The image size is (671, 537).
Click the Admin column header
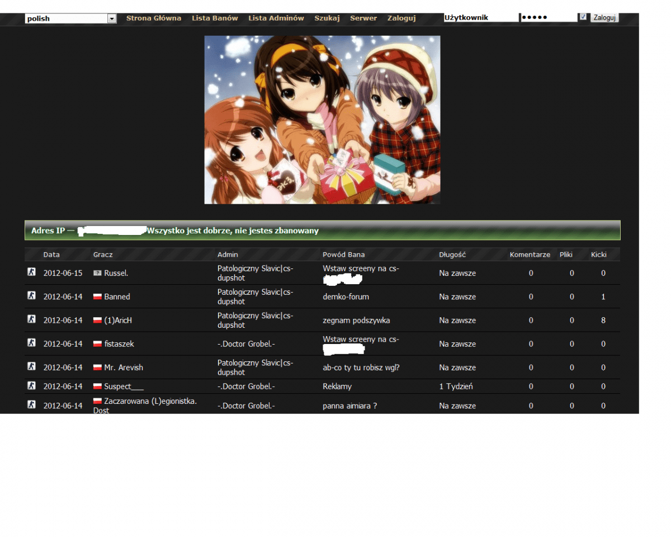point(228,255)
